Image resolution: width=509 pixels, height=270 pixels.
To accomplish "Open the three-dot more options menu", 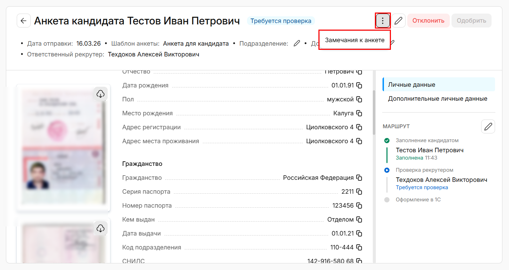I will click(x=383, y=21).
